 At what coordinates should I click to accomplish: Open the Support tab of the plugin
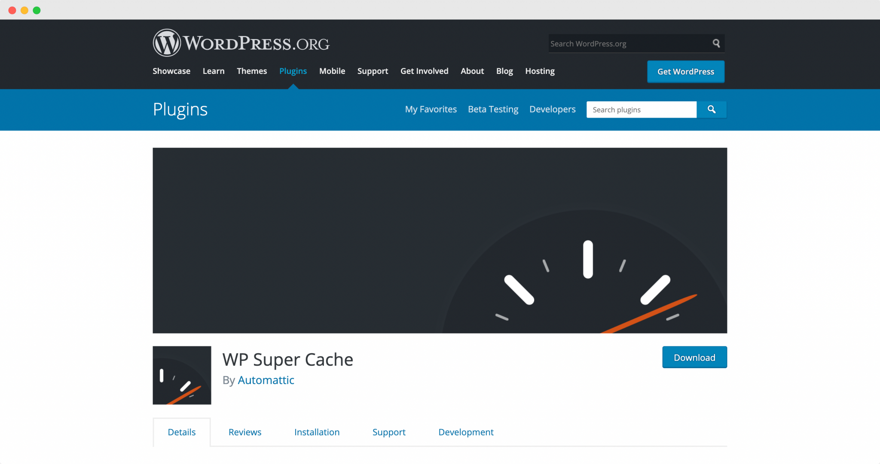388,432
